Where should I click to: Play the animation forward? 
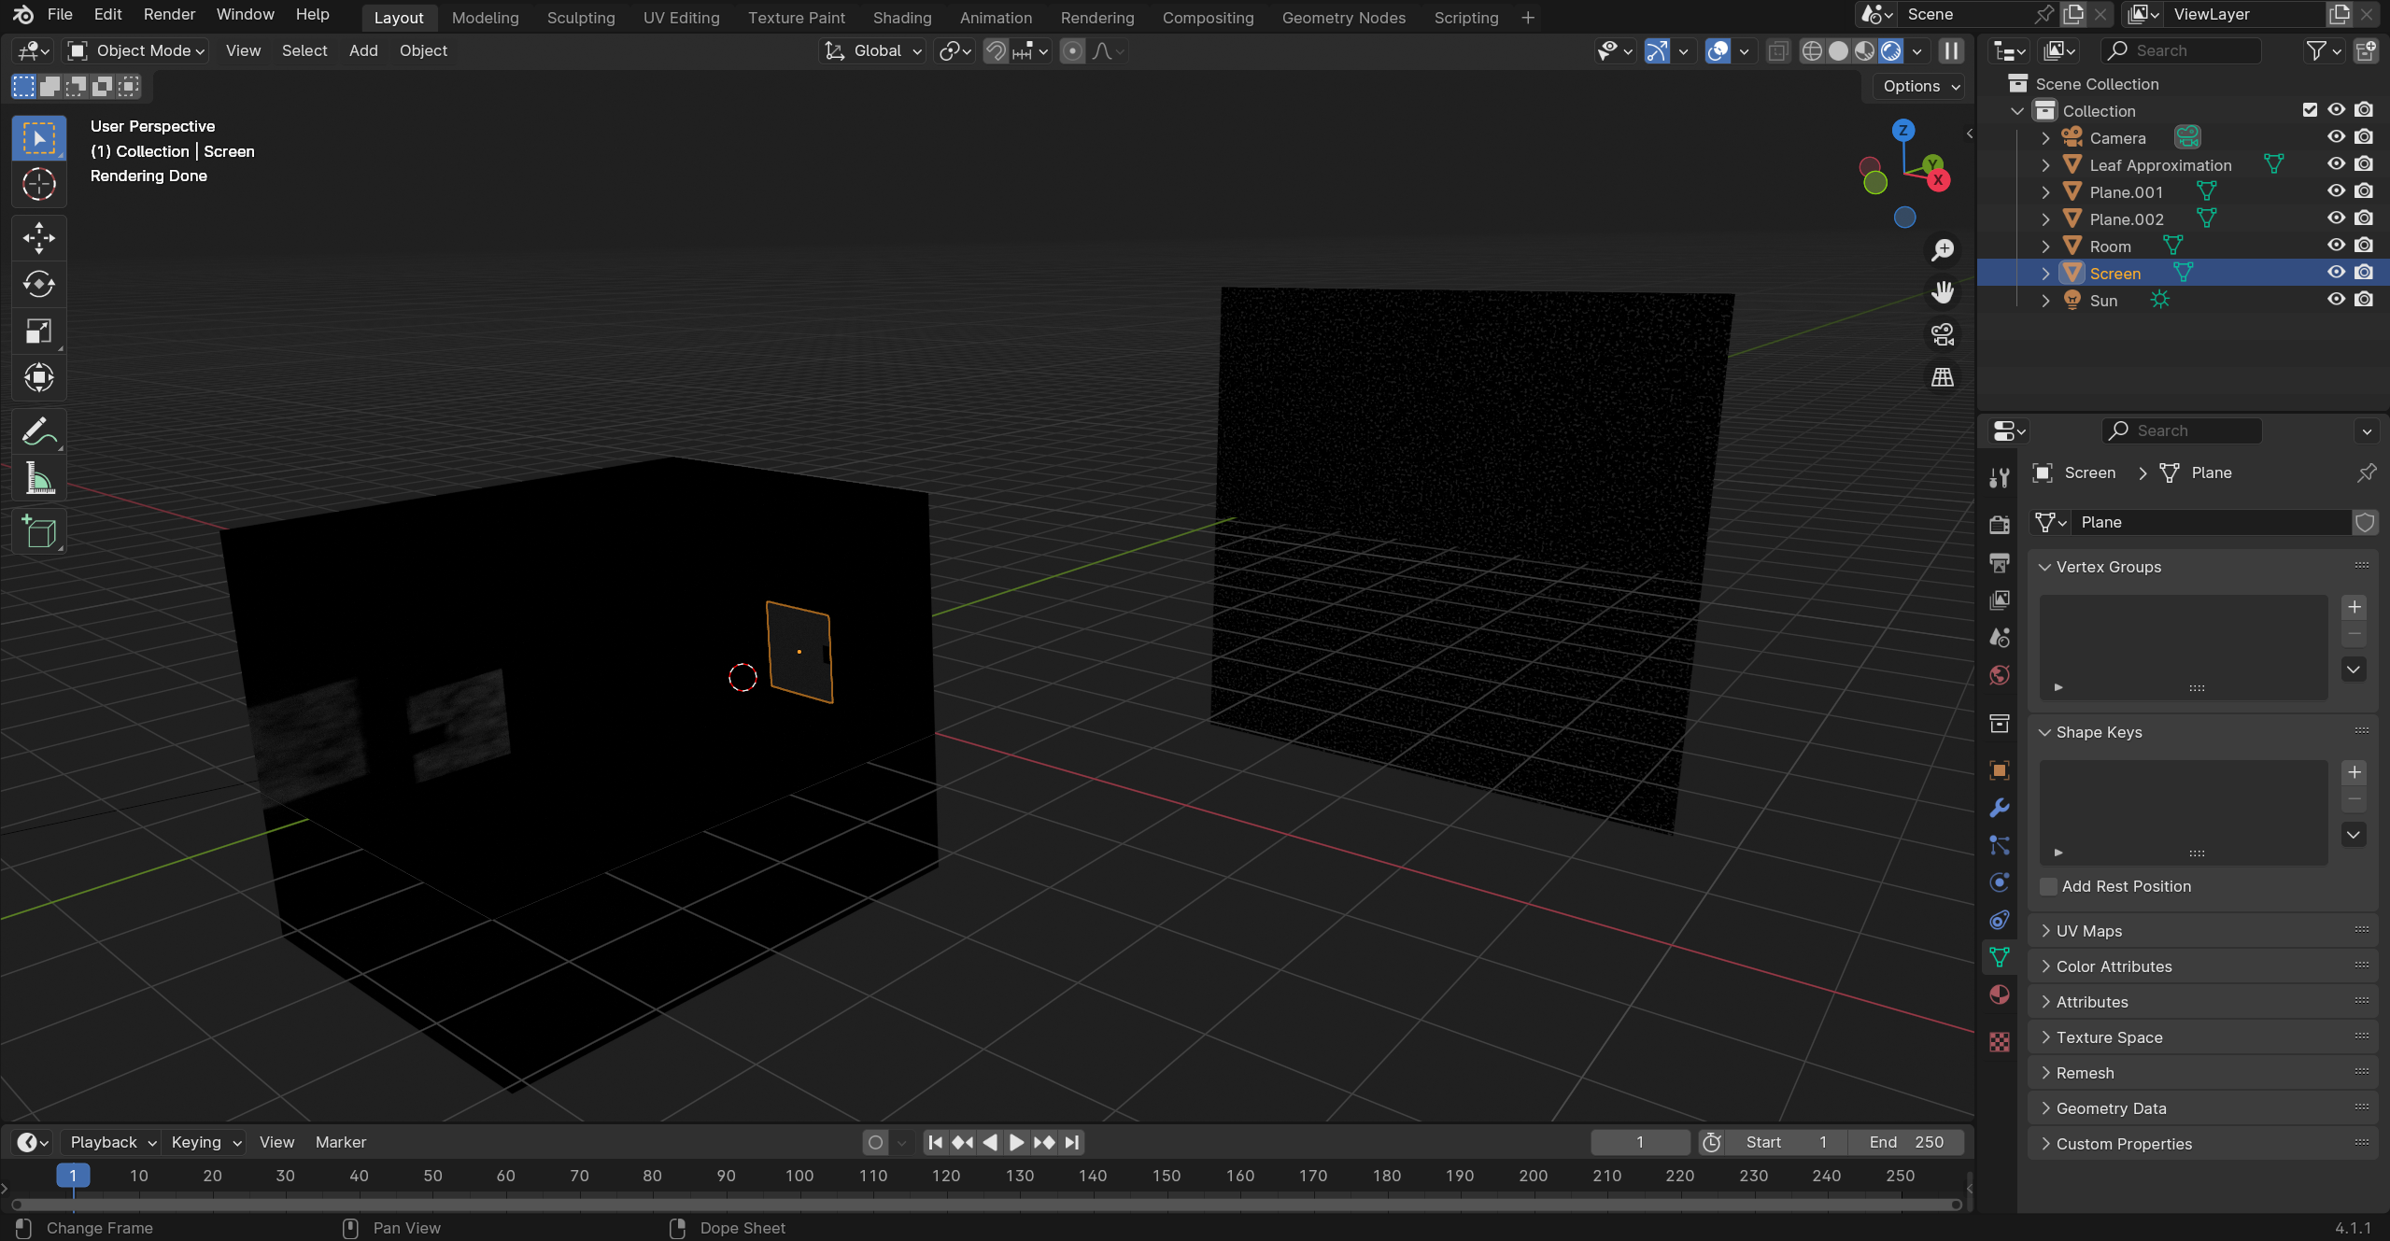pos(1017,1142)
